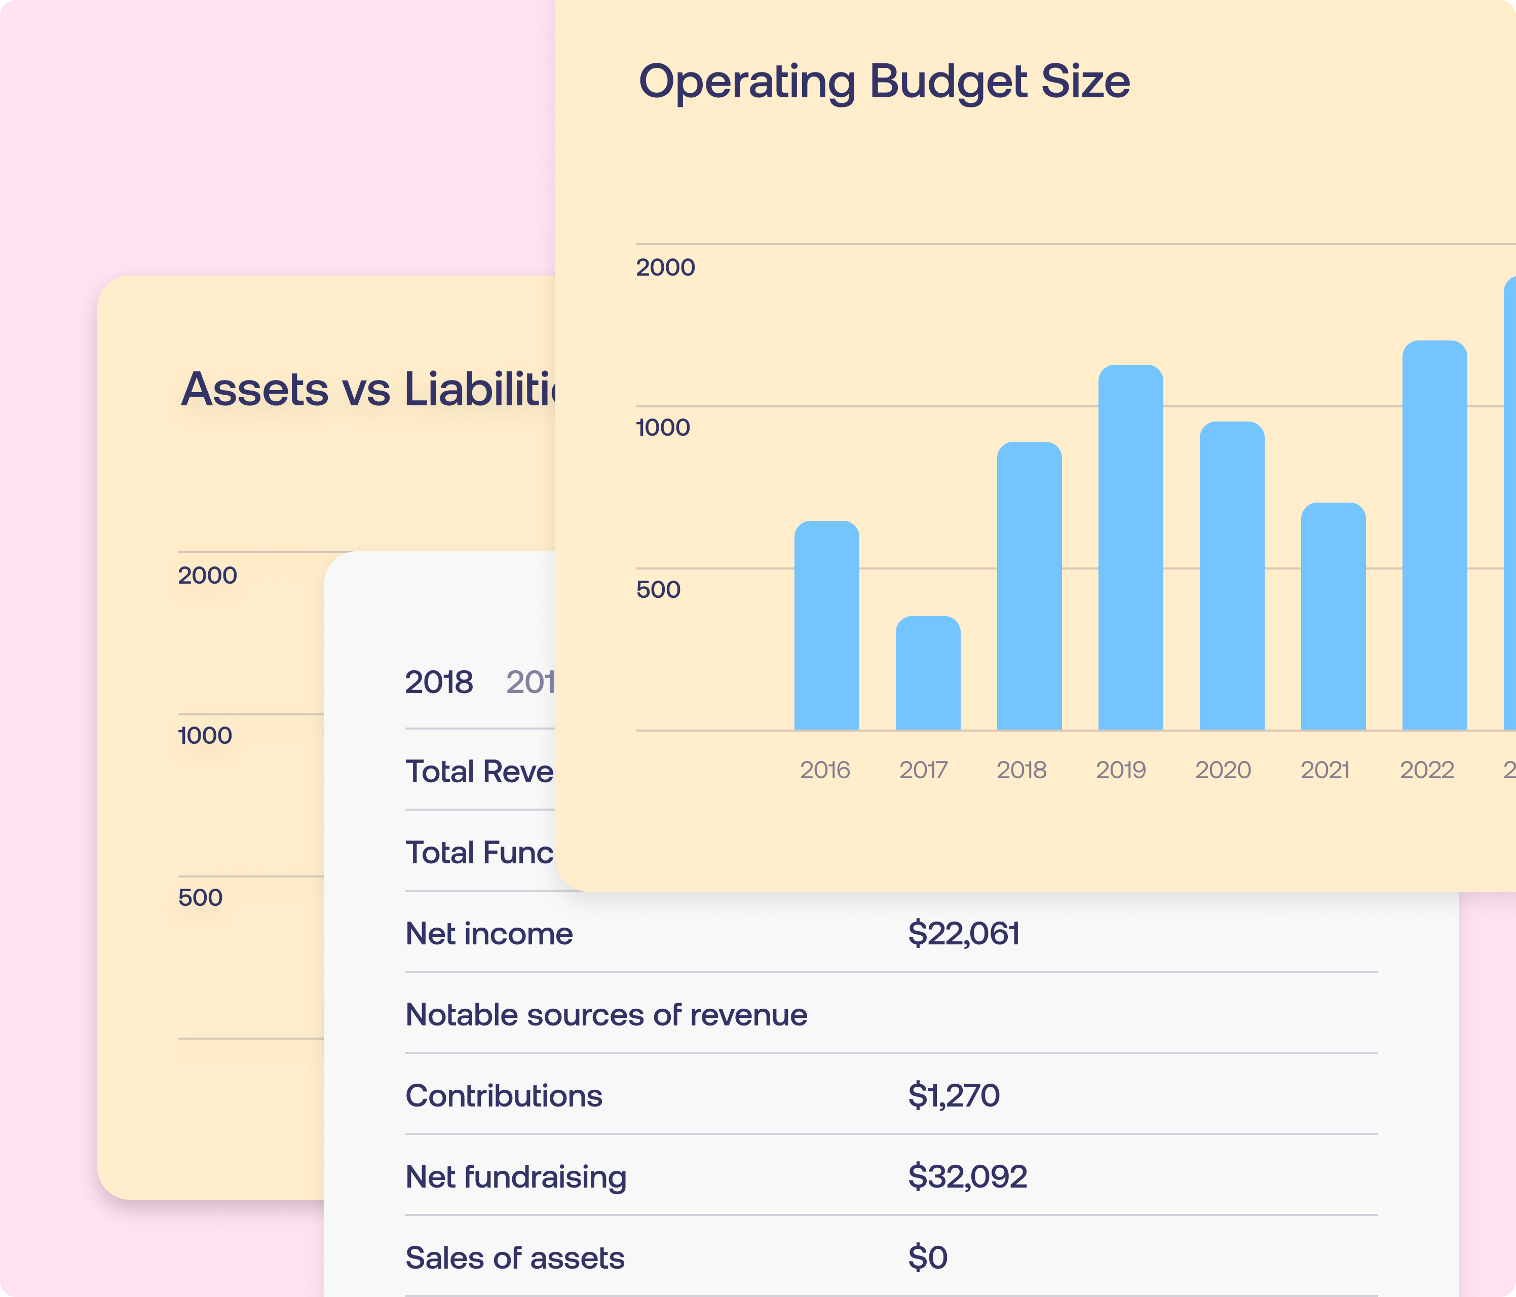The image size is (1516, 1297).
Task: Click the Net fundraising row label
Action: 516,1178
